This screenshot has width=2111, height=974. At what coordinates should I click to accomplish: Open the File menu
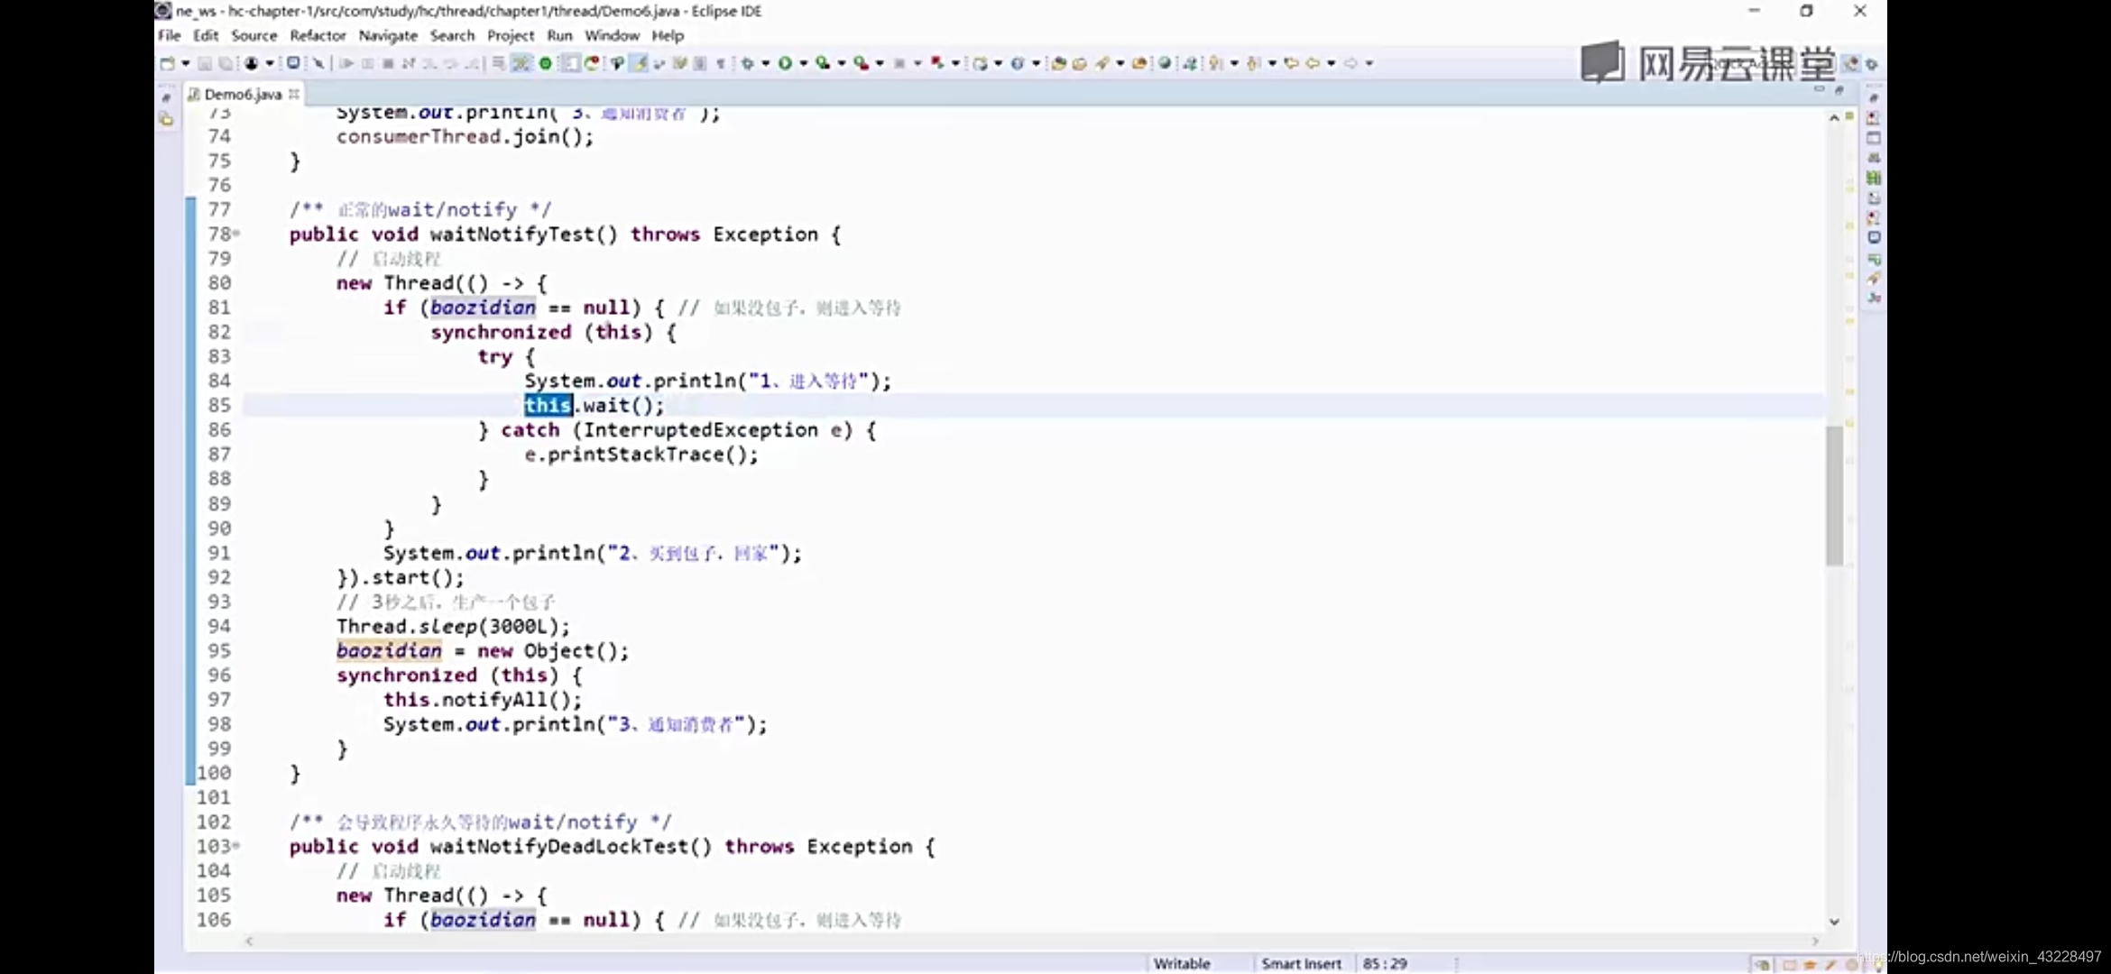[x=169, y=35]
